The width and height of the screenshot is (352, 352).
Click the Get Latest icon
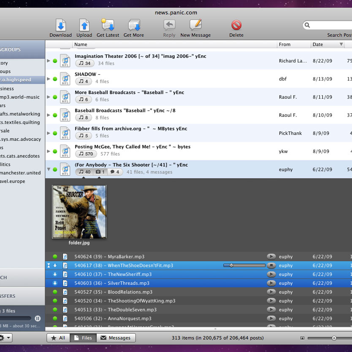tap(108, 26)
